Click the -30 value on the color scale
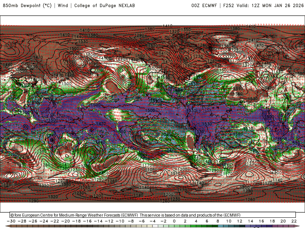This screenshot has height=228, width=305. click(x=11, y=221)
